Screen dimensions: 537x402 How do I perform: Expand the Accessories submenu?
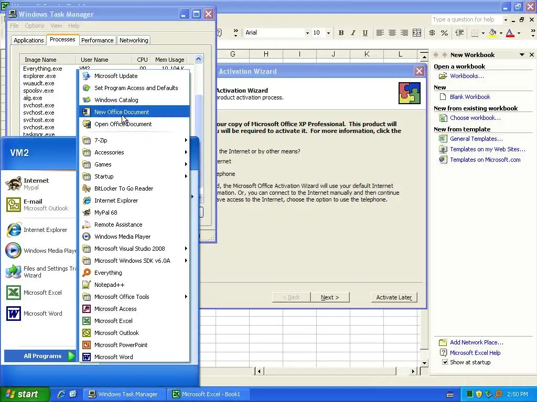pos(134,152)
